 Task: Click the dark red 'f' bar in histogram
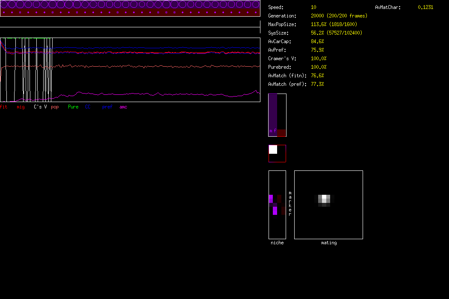click(x=281, y=132)
